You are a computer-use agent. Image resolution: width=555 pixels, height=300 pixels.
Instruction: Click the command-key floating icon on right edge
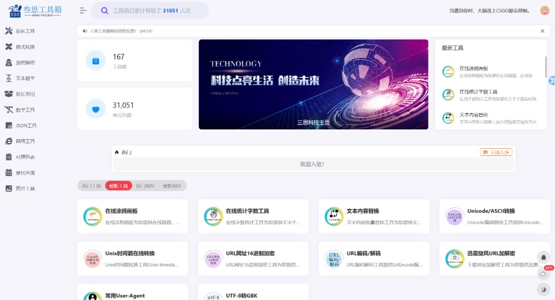[552, 80]
